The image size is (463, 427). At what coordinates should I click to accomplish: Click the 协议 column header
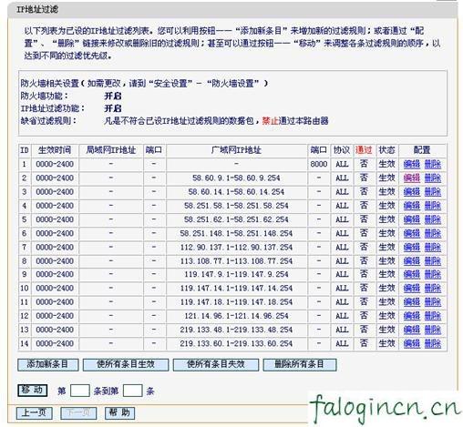(x=342, y=150)
